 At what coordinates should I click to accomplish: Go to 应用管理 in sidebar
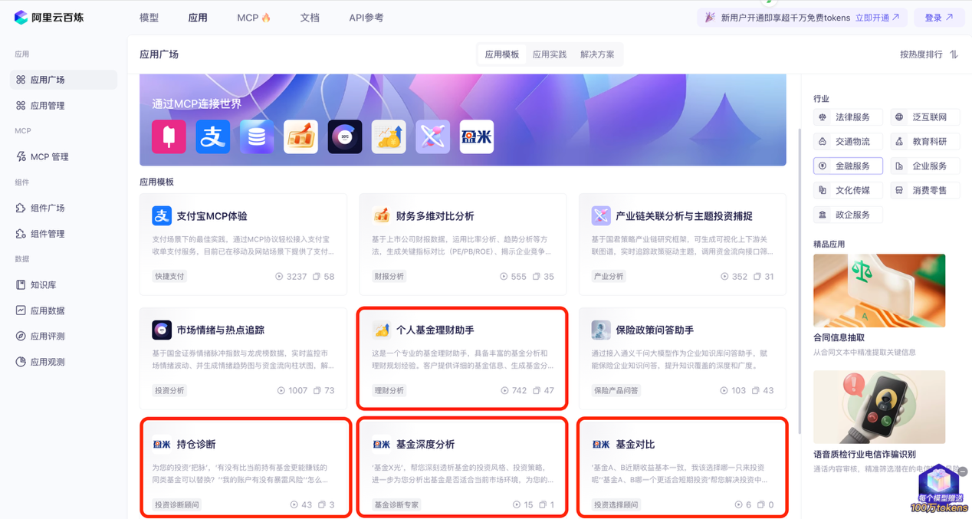[x=48, y=106]
